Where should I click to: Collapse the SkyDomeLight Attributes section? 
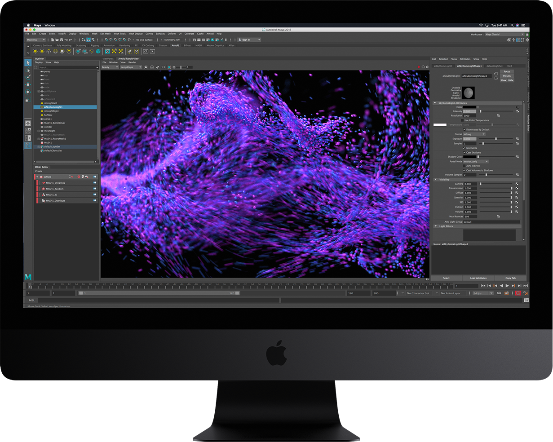pyautogui.click(x=435, y=103)
